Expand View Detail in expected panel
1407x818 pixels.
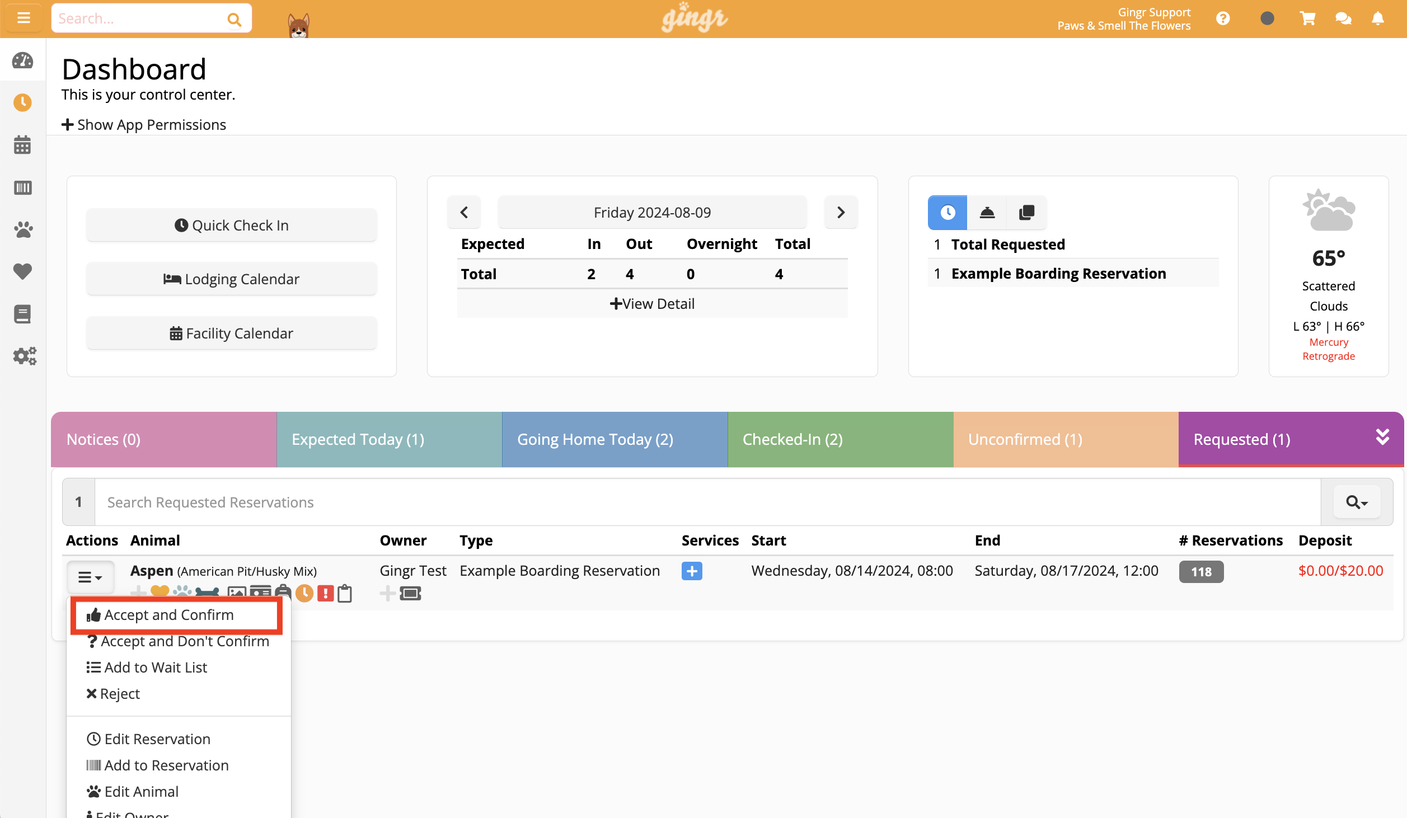652,304
